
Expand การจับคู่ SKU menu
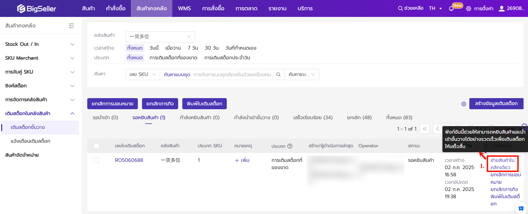(x=40, y=72)
